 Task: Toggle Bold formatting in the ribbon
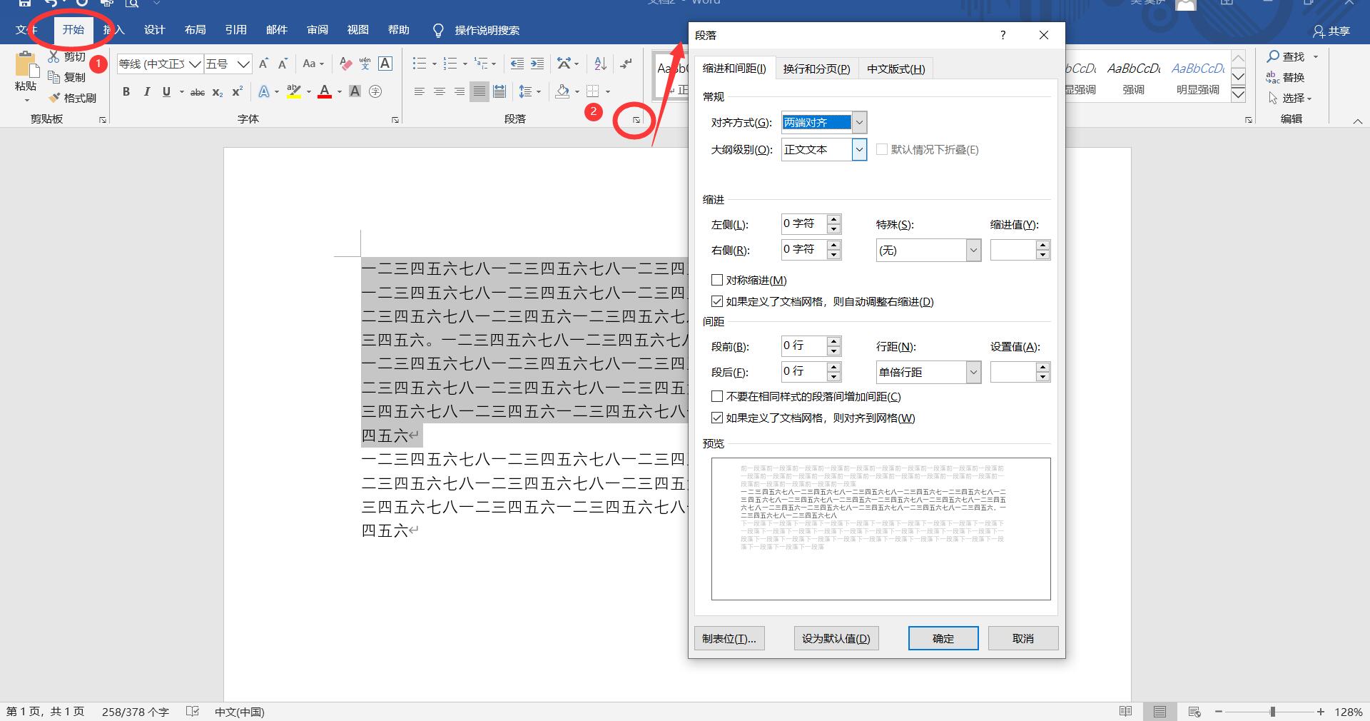pos(126,91)
